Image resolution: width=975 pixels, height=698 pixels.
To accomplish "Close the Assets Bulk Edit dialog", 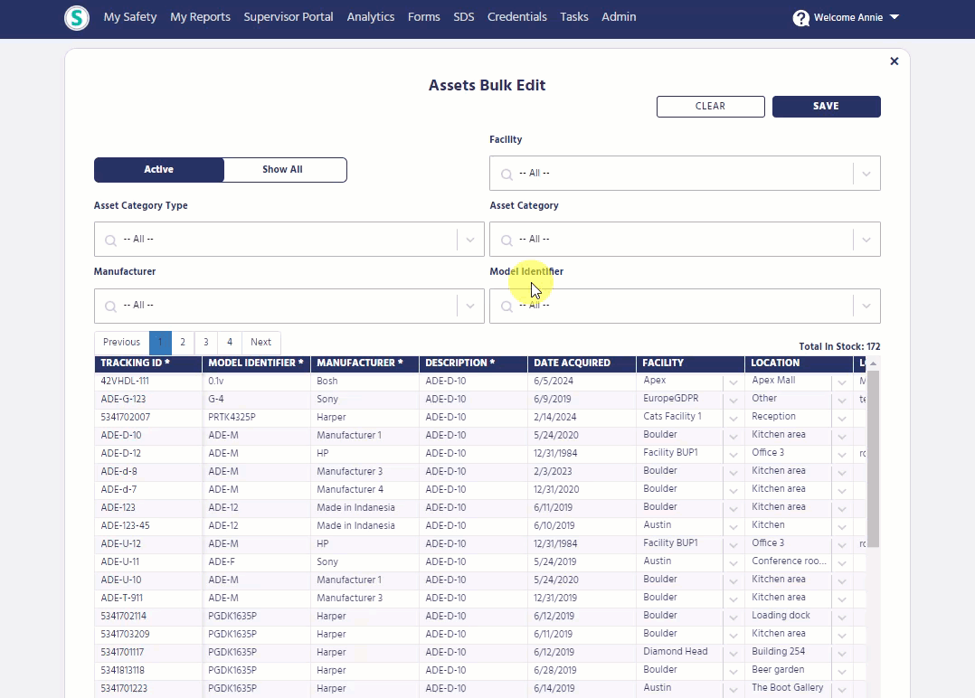I will pos(894,61).
